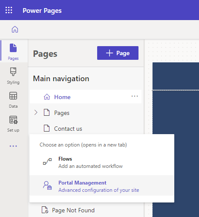Screen dimensions: 199x217
Task: Open the Styling workspace
Action: click(13, 76)
